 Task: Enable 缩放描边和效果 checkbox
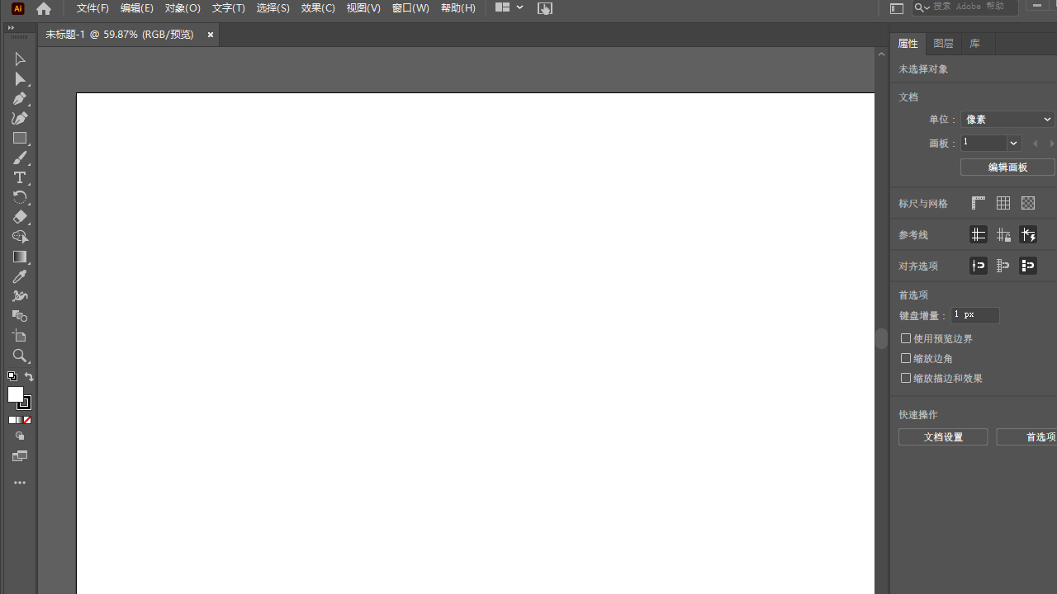(906, 378)
